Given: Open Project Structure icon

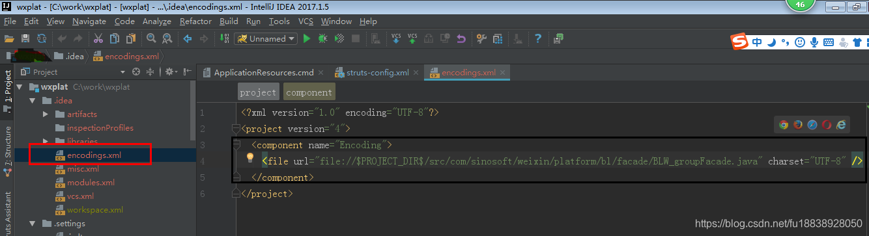Looking at the screenshot, I should coord(498,38).
